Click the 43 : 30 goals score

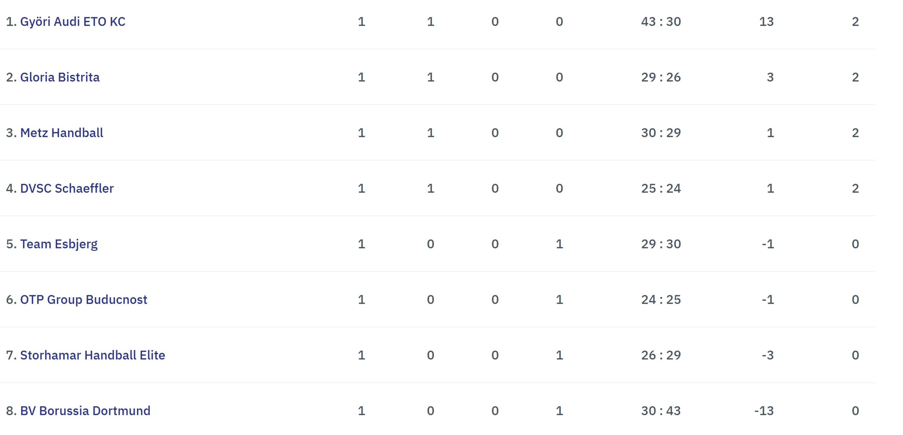(661, 22)
